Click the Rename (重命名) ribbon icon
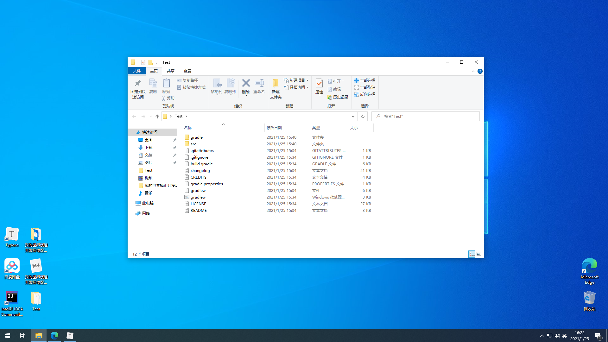 (x=259, y=86)
